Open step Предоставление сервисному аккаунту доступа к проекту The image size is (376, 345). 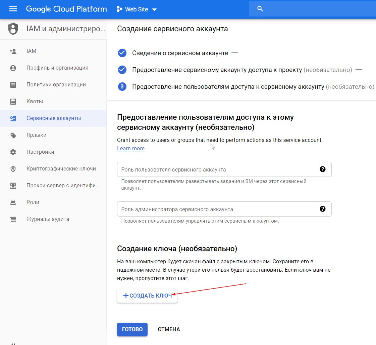pyautogui.click(x=242, y=70)
